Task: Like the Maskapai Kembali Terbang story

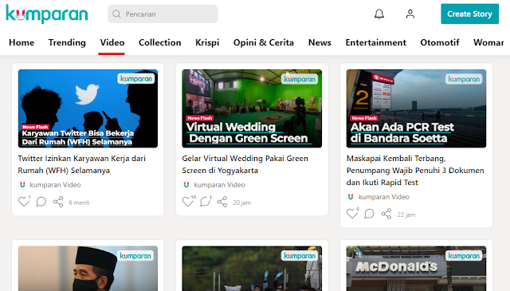Action: pyautogui.click(x=352, y=214)
